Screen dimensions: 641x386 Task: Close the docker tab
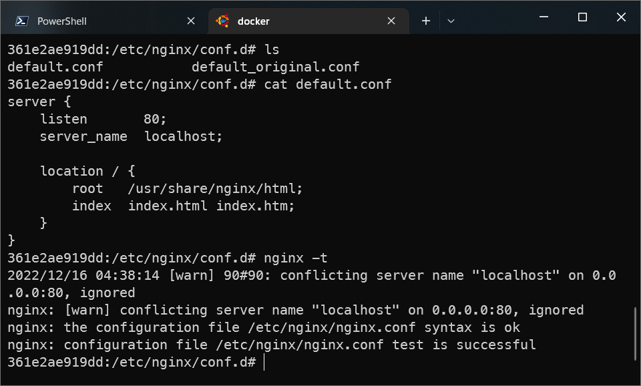coord(391,21)
